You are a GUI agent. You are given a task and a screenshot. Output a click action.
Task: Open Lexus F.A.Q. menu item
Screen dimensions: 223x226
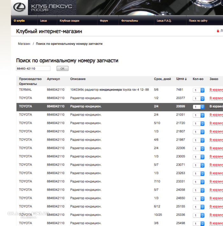tap(164, 21)
